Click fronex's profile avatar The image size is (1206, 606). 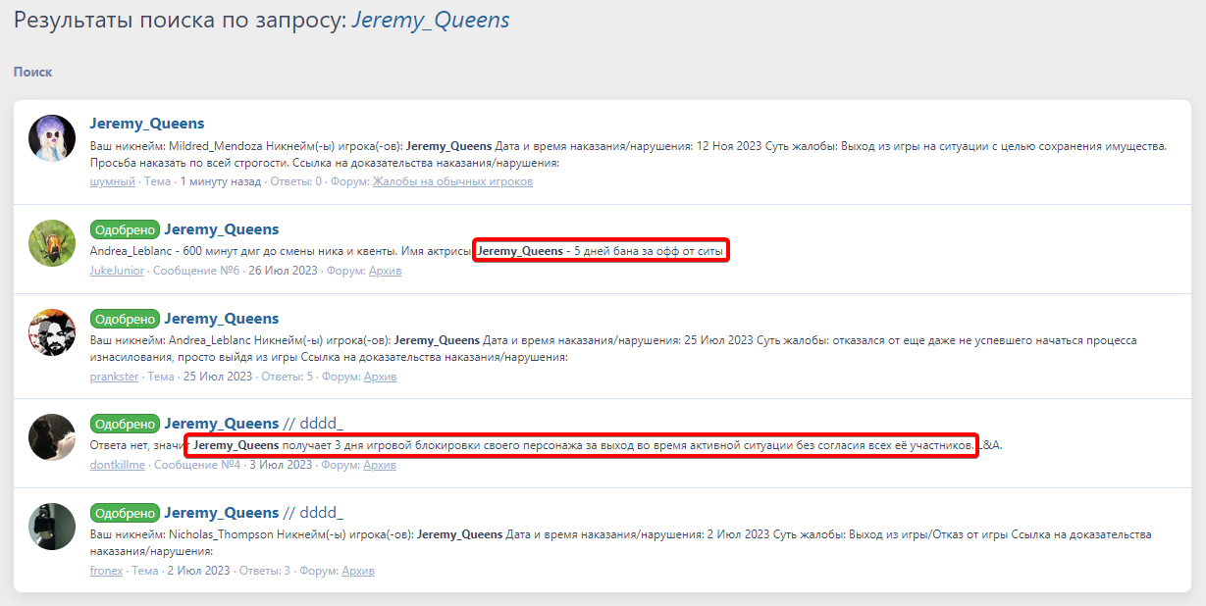tap(52, 527)
